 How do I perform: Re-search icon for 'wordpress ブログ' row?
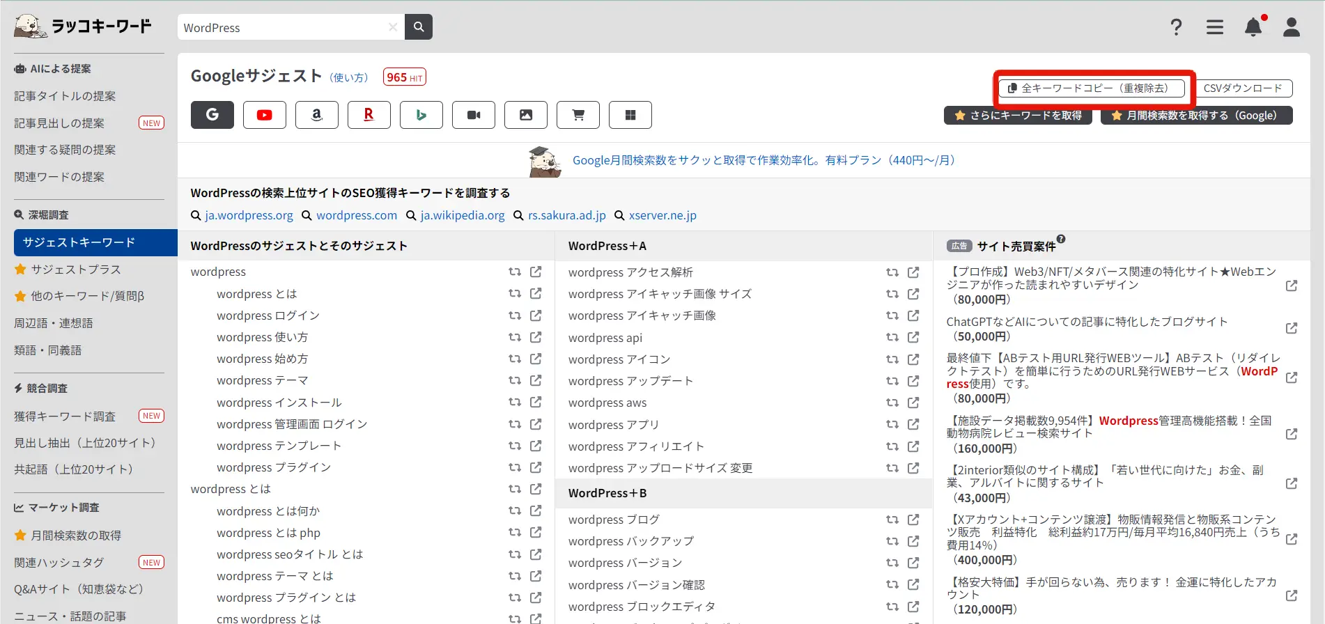(x=892, y=520)
